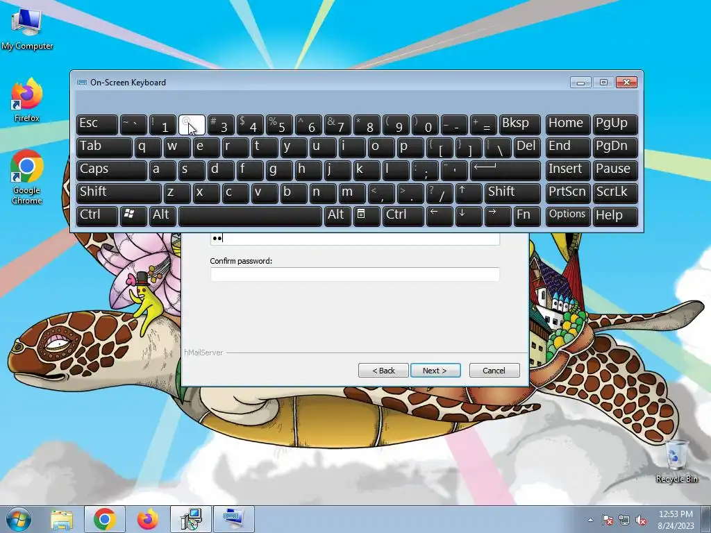
Task: Click the space bar key
Action: click(250, 216)
